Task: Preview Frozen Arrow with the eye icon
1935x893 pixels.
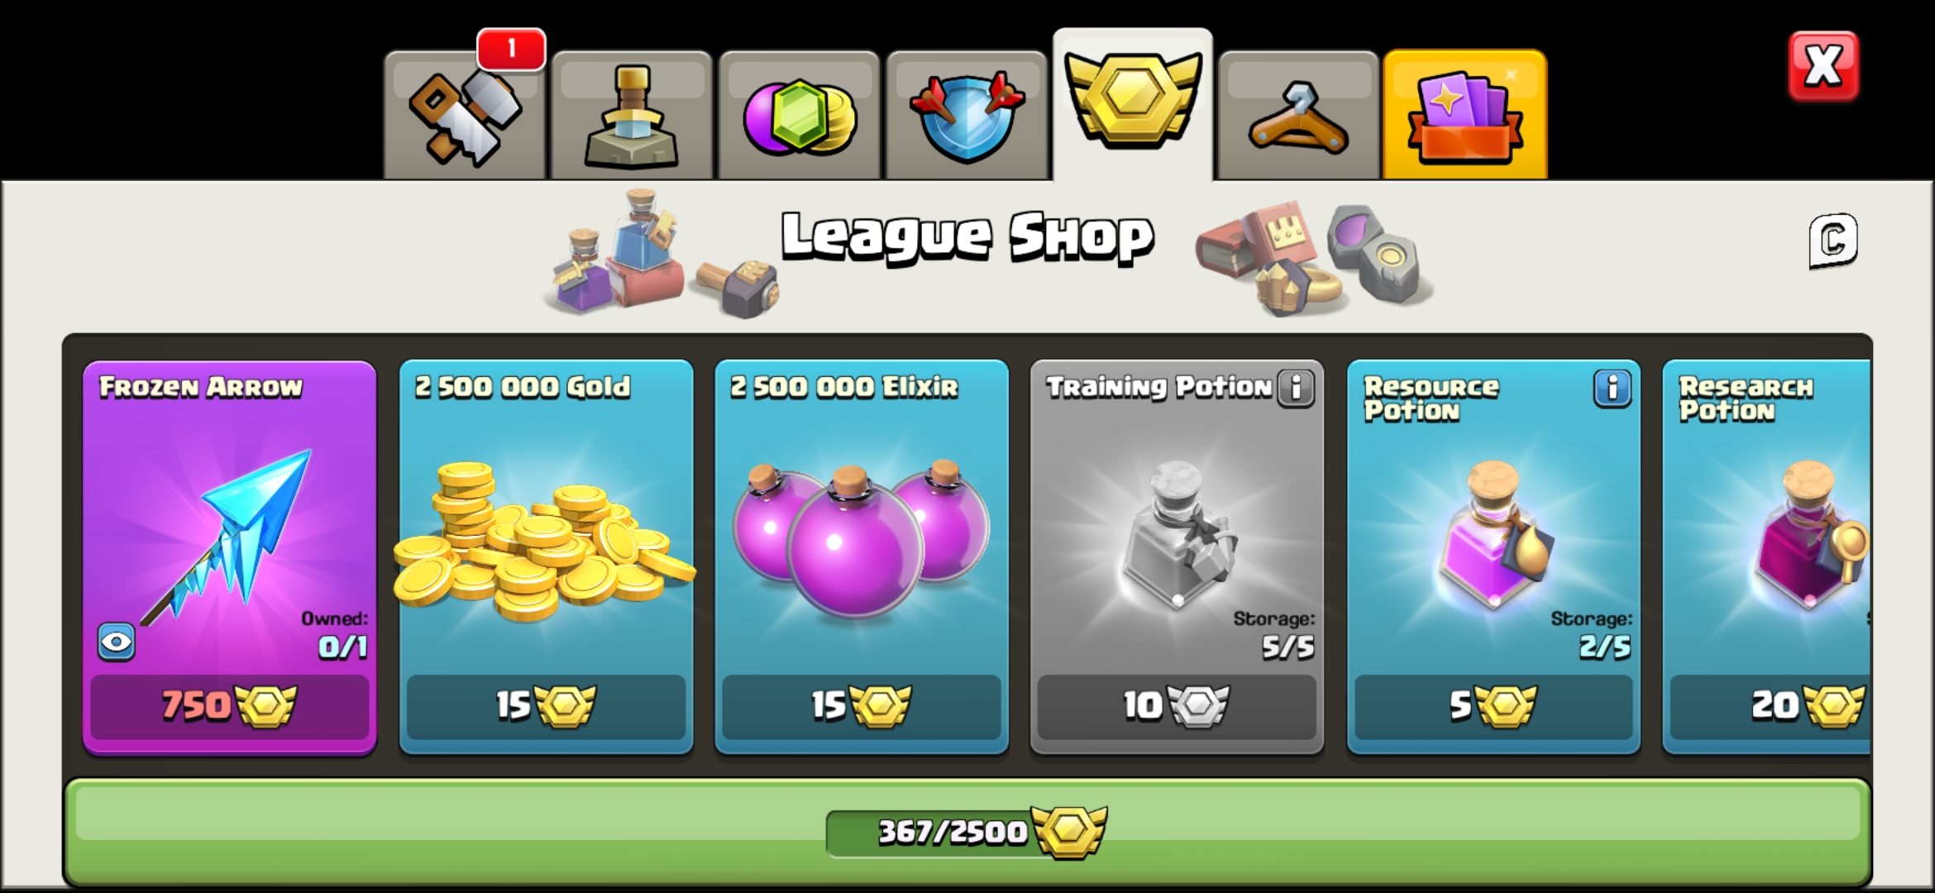Action: 117,642
